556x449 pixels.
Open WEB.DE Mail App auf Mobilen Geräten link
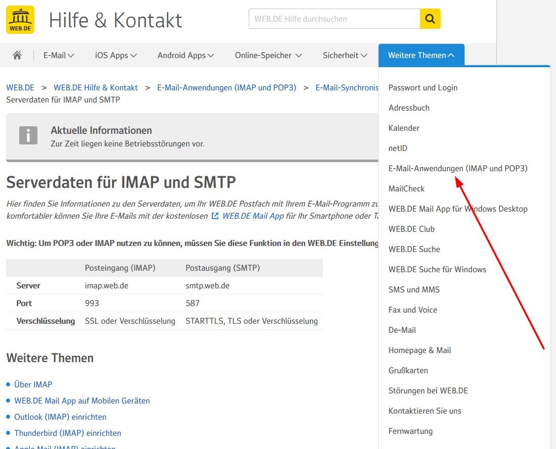point(82,401)
